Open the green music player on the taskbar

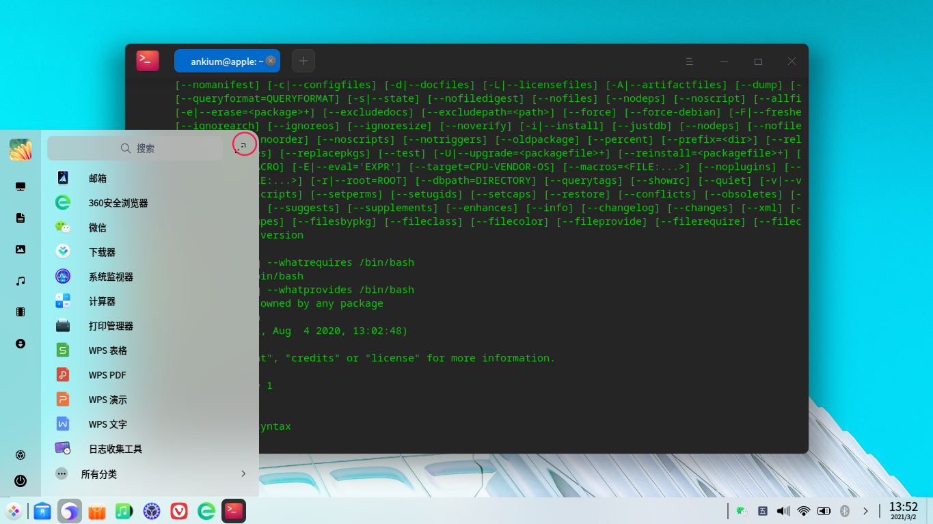point(124,510)
